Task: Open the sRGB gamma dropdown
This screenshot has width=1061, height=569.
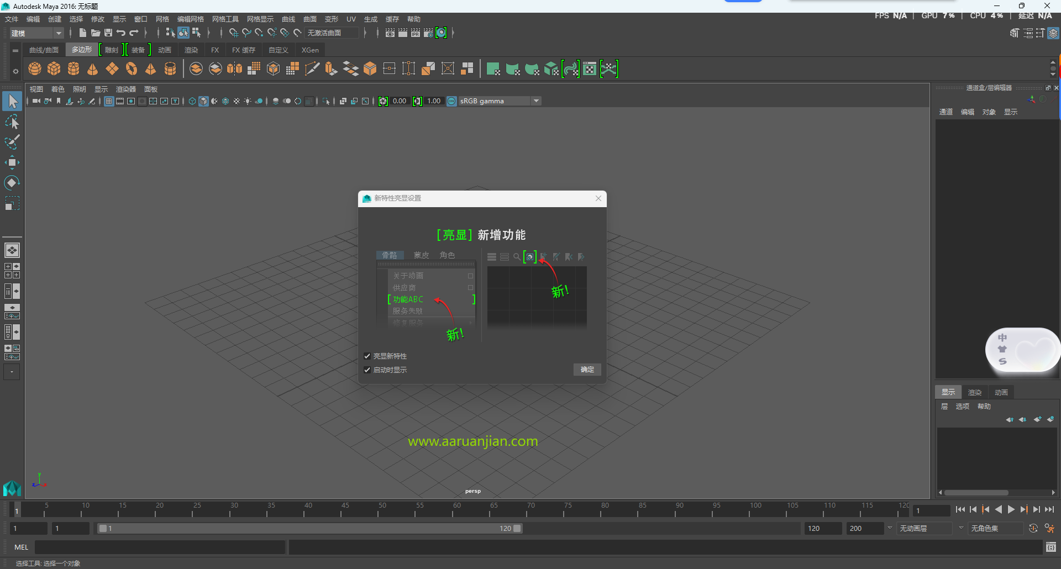Action: click(536, 101)
